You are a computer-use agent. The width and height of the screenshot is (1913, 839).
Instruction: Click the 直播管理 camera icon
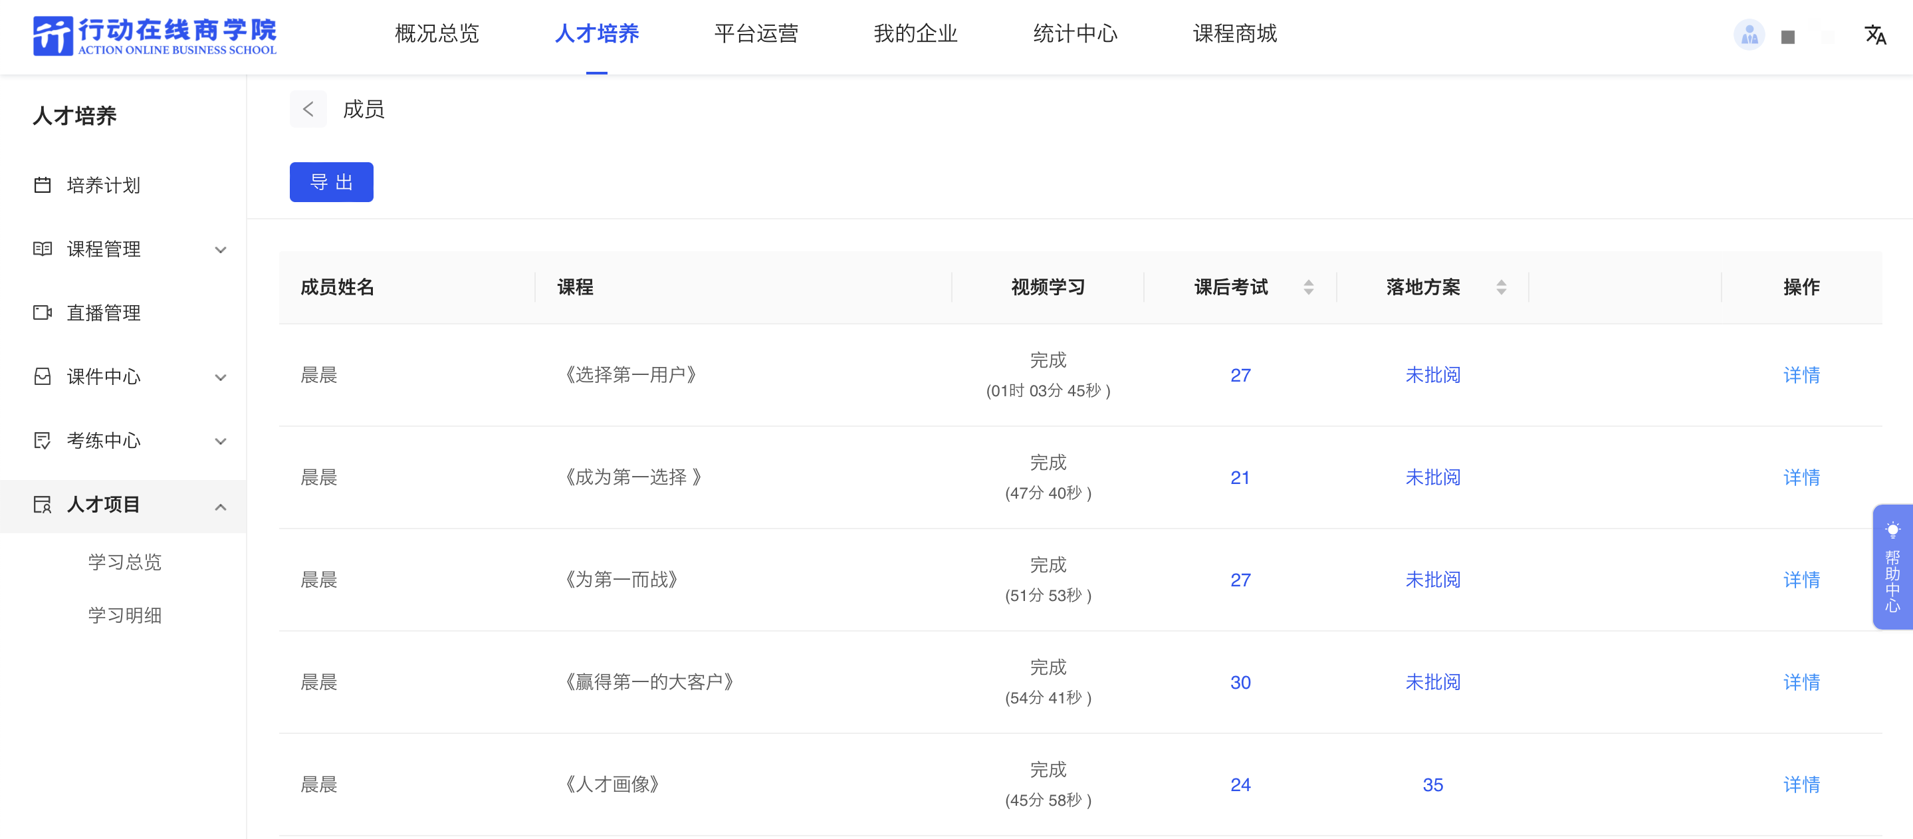click(x=43, y=312)
